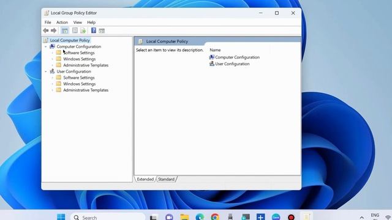
Task: Open Windows Settings under Computer Configuration
Action: tap(79, 59)
